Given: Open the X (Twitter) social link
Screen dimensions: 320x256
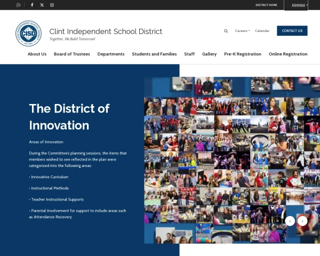Looking at the screenshot, I should tap(42, 5).
